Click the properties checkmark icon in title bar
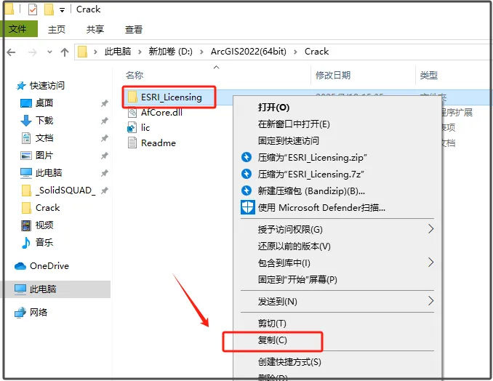 33,9
